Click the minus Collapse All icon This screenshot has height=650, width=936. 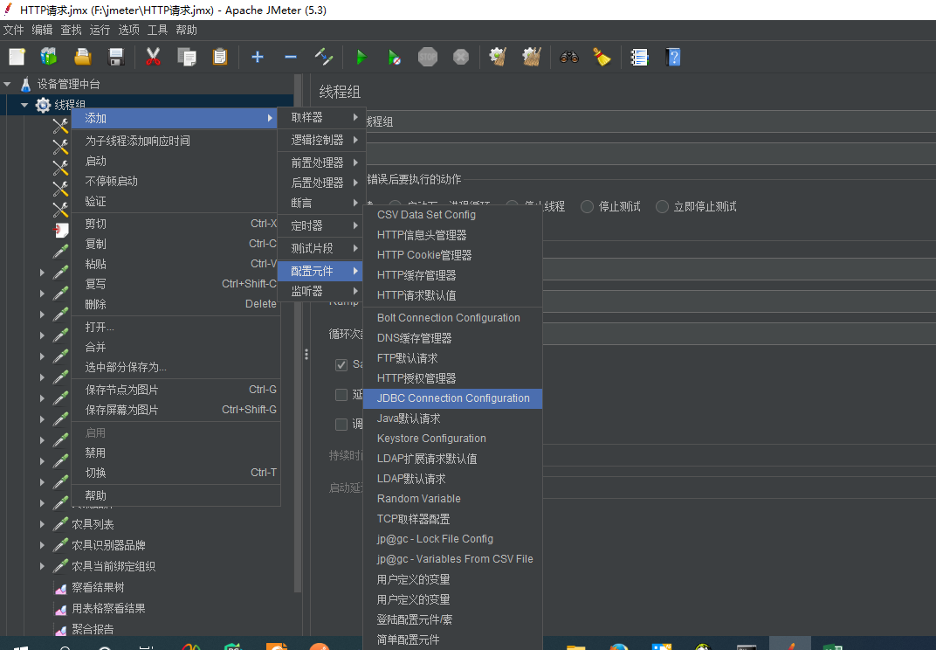coord(291,58)
